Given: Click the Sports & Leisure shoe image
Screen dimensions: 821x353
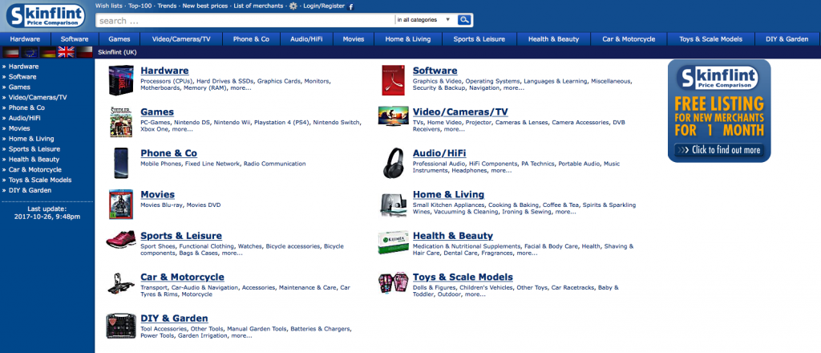Looking at the screenshot, I should tap(121, 239).
